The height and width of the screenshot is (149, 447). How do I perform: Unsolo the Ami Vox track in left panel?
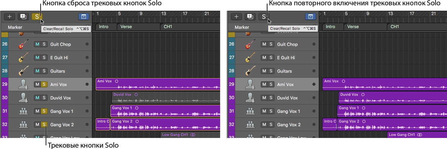pos(44,84)
